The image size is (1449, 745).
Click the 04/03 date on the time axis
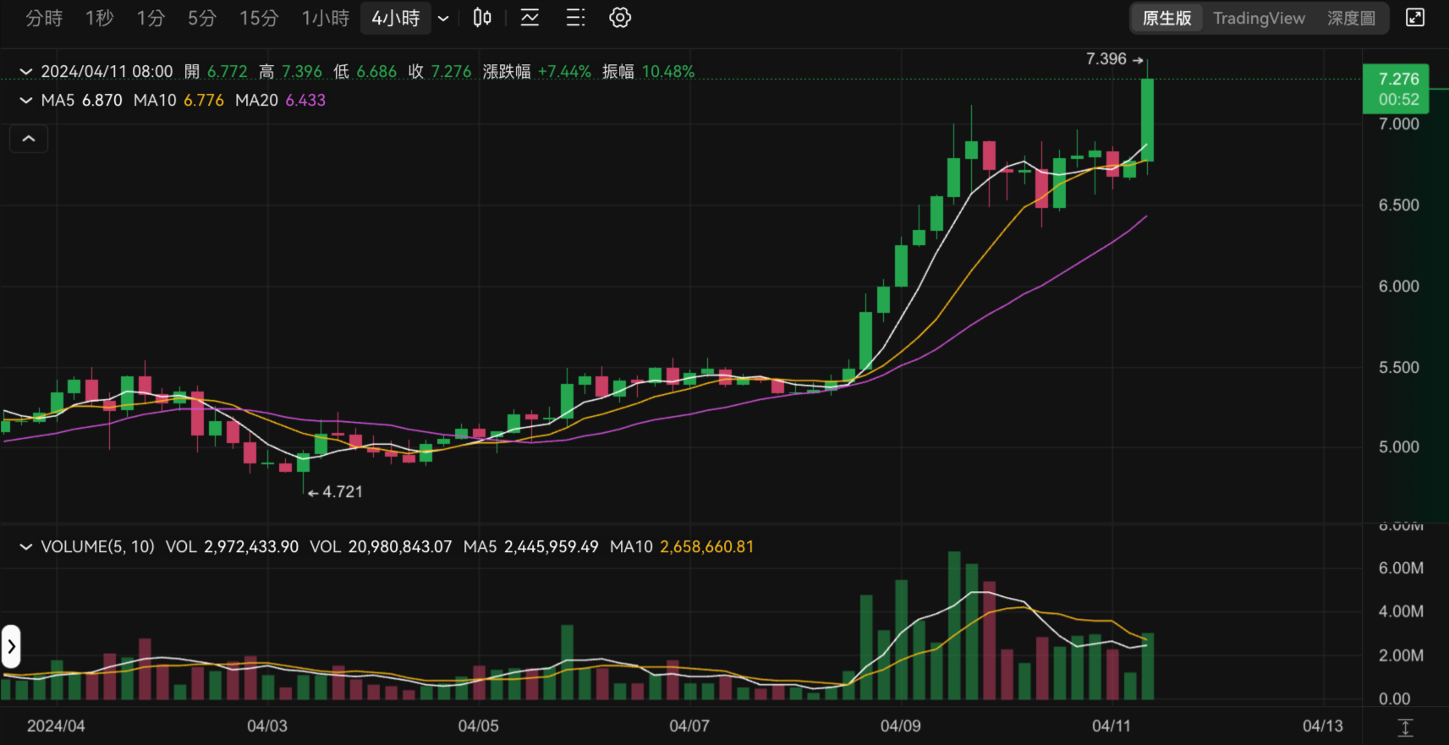267,726
